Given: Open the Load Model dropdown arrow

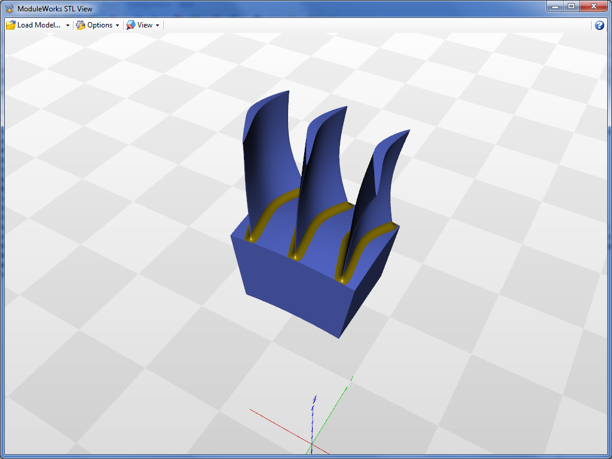Looking at the screenshot, I should click(x=68, y=25).
